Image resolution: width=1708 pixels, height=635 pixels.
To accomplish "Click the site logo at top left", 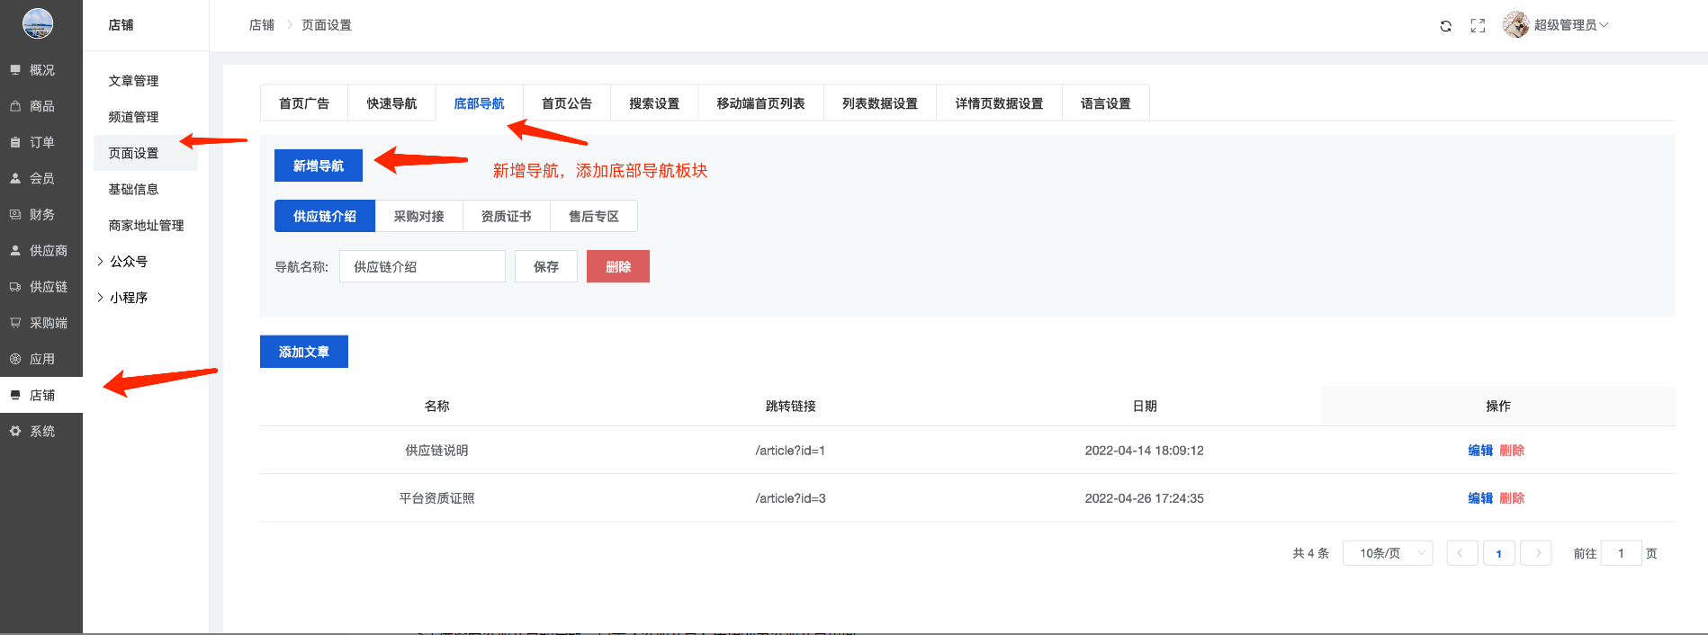I will click(x=38, y=23).
